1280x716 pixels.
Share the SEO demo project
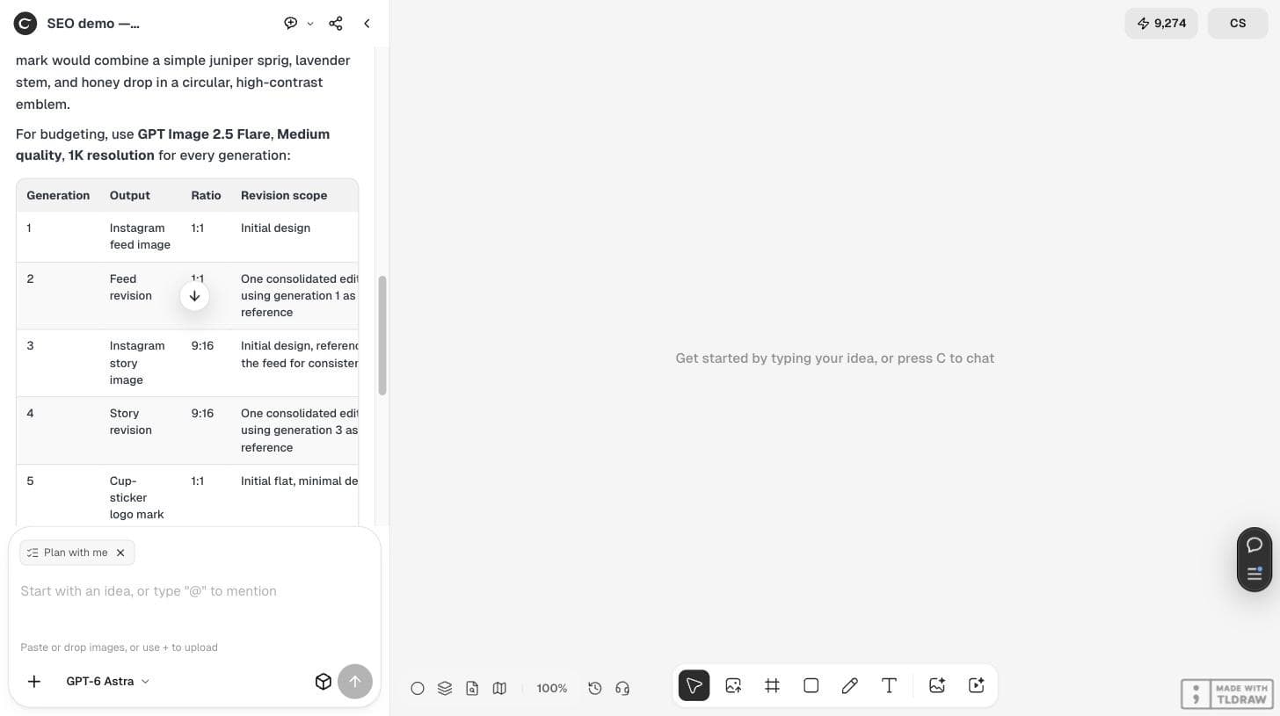click(x=336, y=24)
